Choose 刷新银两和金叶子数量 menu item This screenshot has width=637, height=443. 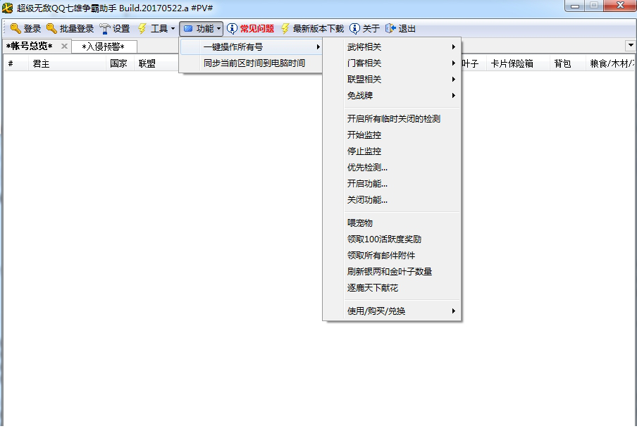pyautogui.click(x=392, y=272)
